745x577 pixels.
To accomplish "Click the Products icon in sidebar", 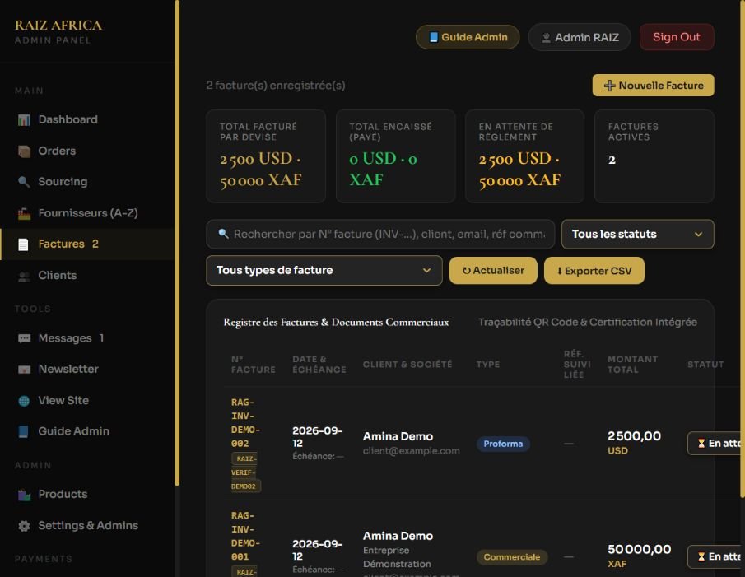I will tap(24, 495).
